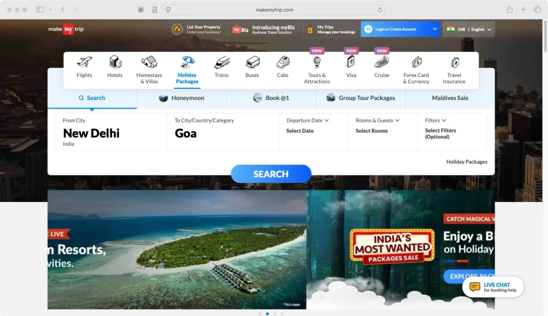This screenshot has height=316, width=548.
Task: Switch to the Honeymoon tab
Action: [x=182, y=98]
